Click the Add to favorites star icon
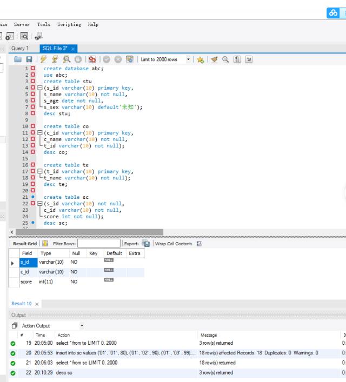This screenshot has width=346, height=382. coord(201,59)
